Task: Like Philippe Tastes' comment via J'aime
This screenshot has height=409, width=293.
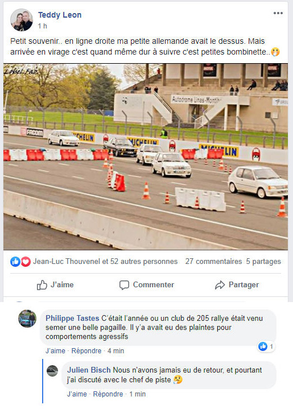Action: pos(55,351)
